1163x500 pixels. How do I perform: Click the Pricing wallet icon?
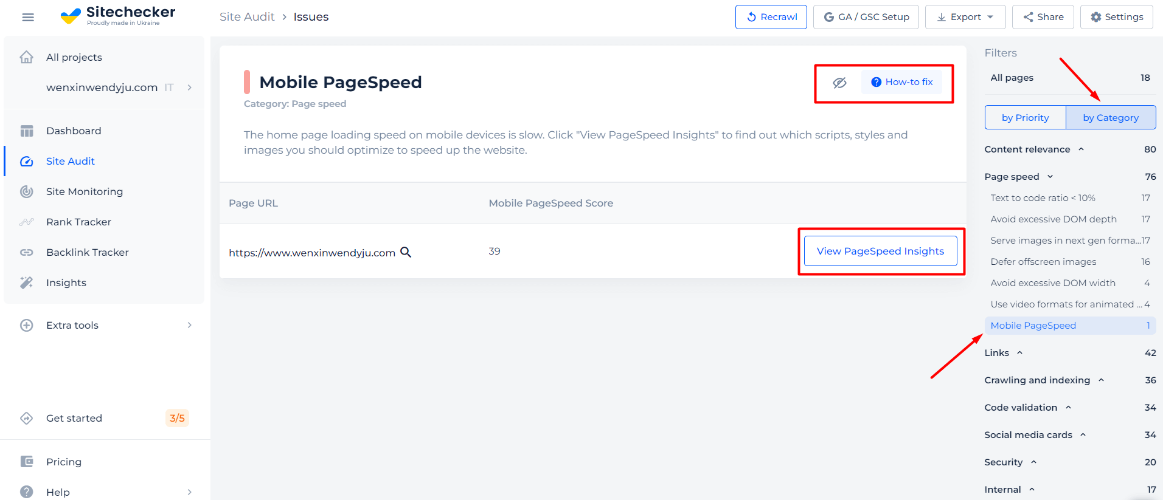click(27, 462)
